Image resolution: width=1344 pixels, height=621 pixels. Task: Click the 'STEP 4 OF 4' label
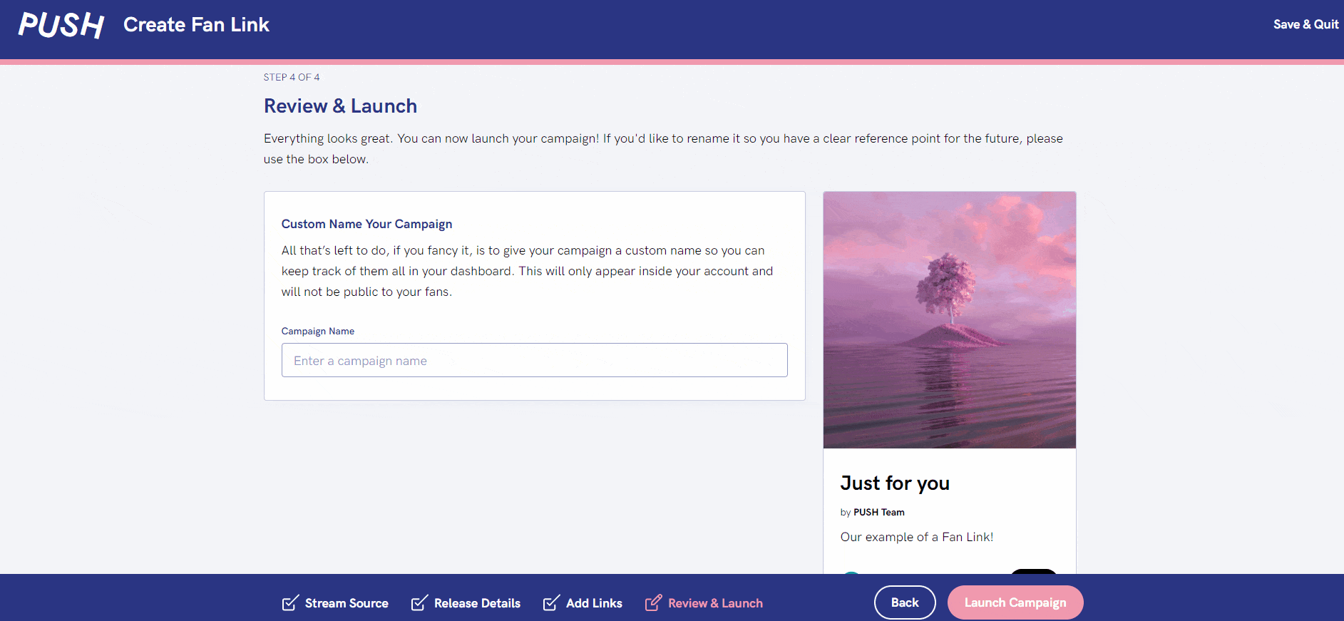click(x=292, y=77)
